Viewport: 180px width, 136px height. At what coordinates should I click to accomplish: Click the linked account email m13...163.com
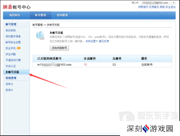(54, 65)
